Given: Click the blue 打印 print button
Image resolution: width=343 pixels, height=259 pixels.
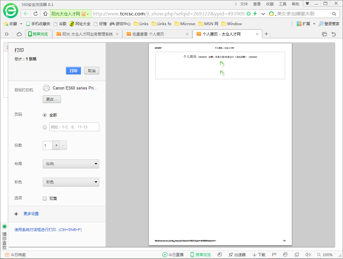Looking at the screenshot, I should click(73, 71).
